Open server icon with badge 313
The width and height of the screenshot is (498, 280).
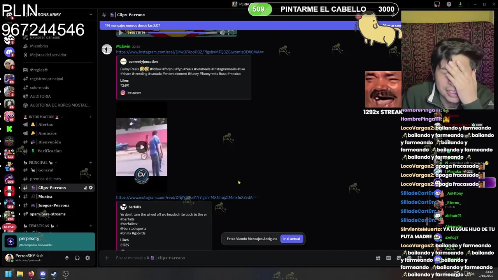(x=9, y=203)
